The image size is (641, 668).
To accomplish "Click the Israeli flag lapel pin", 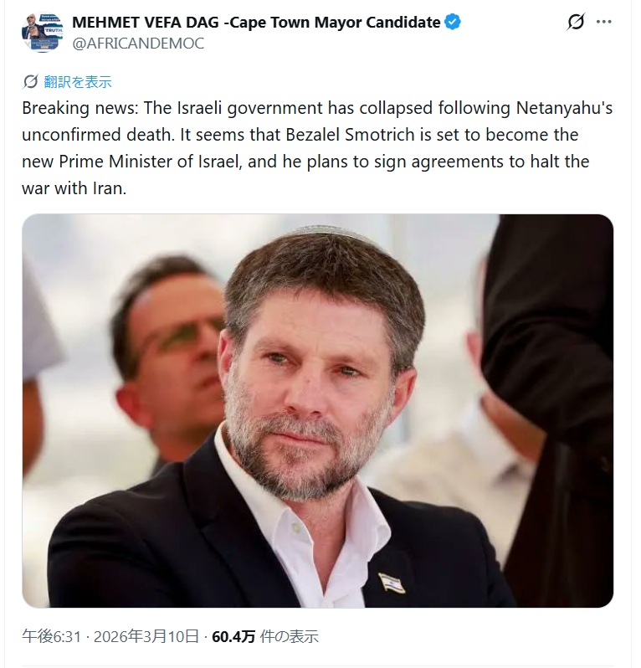I will (392, 581).
